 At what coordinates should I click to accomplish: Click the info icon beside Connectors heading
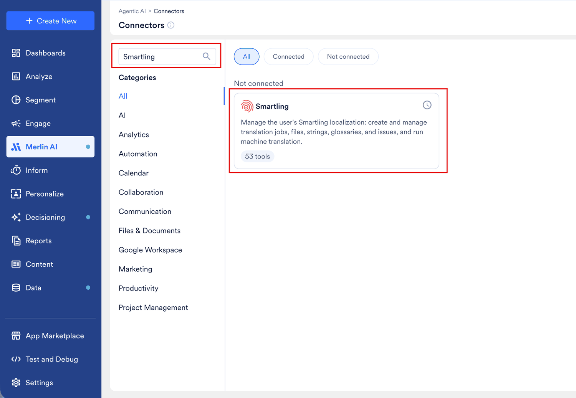(x=171, y=25)
